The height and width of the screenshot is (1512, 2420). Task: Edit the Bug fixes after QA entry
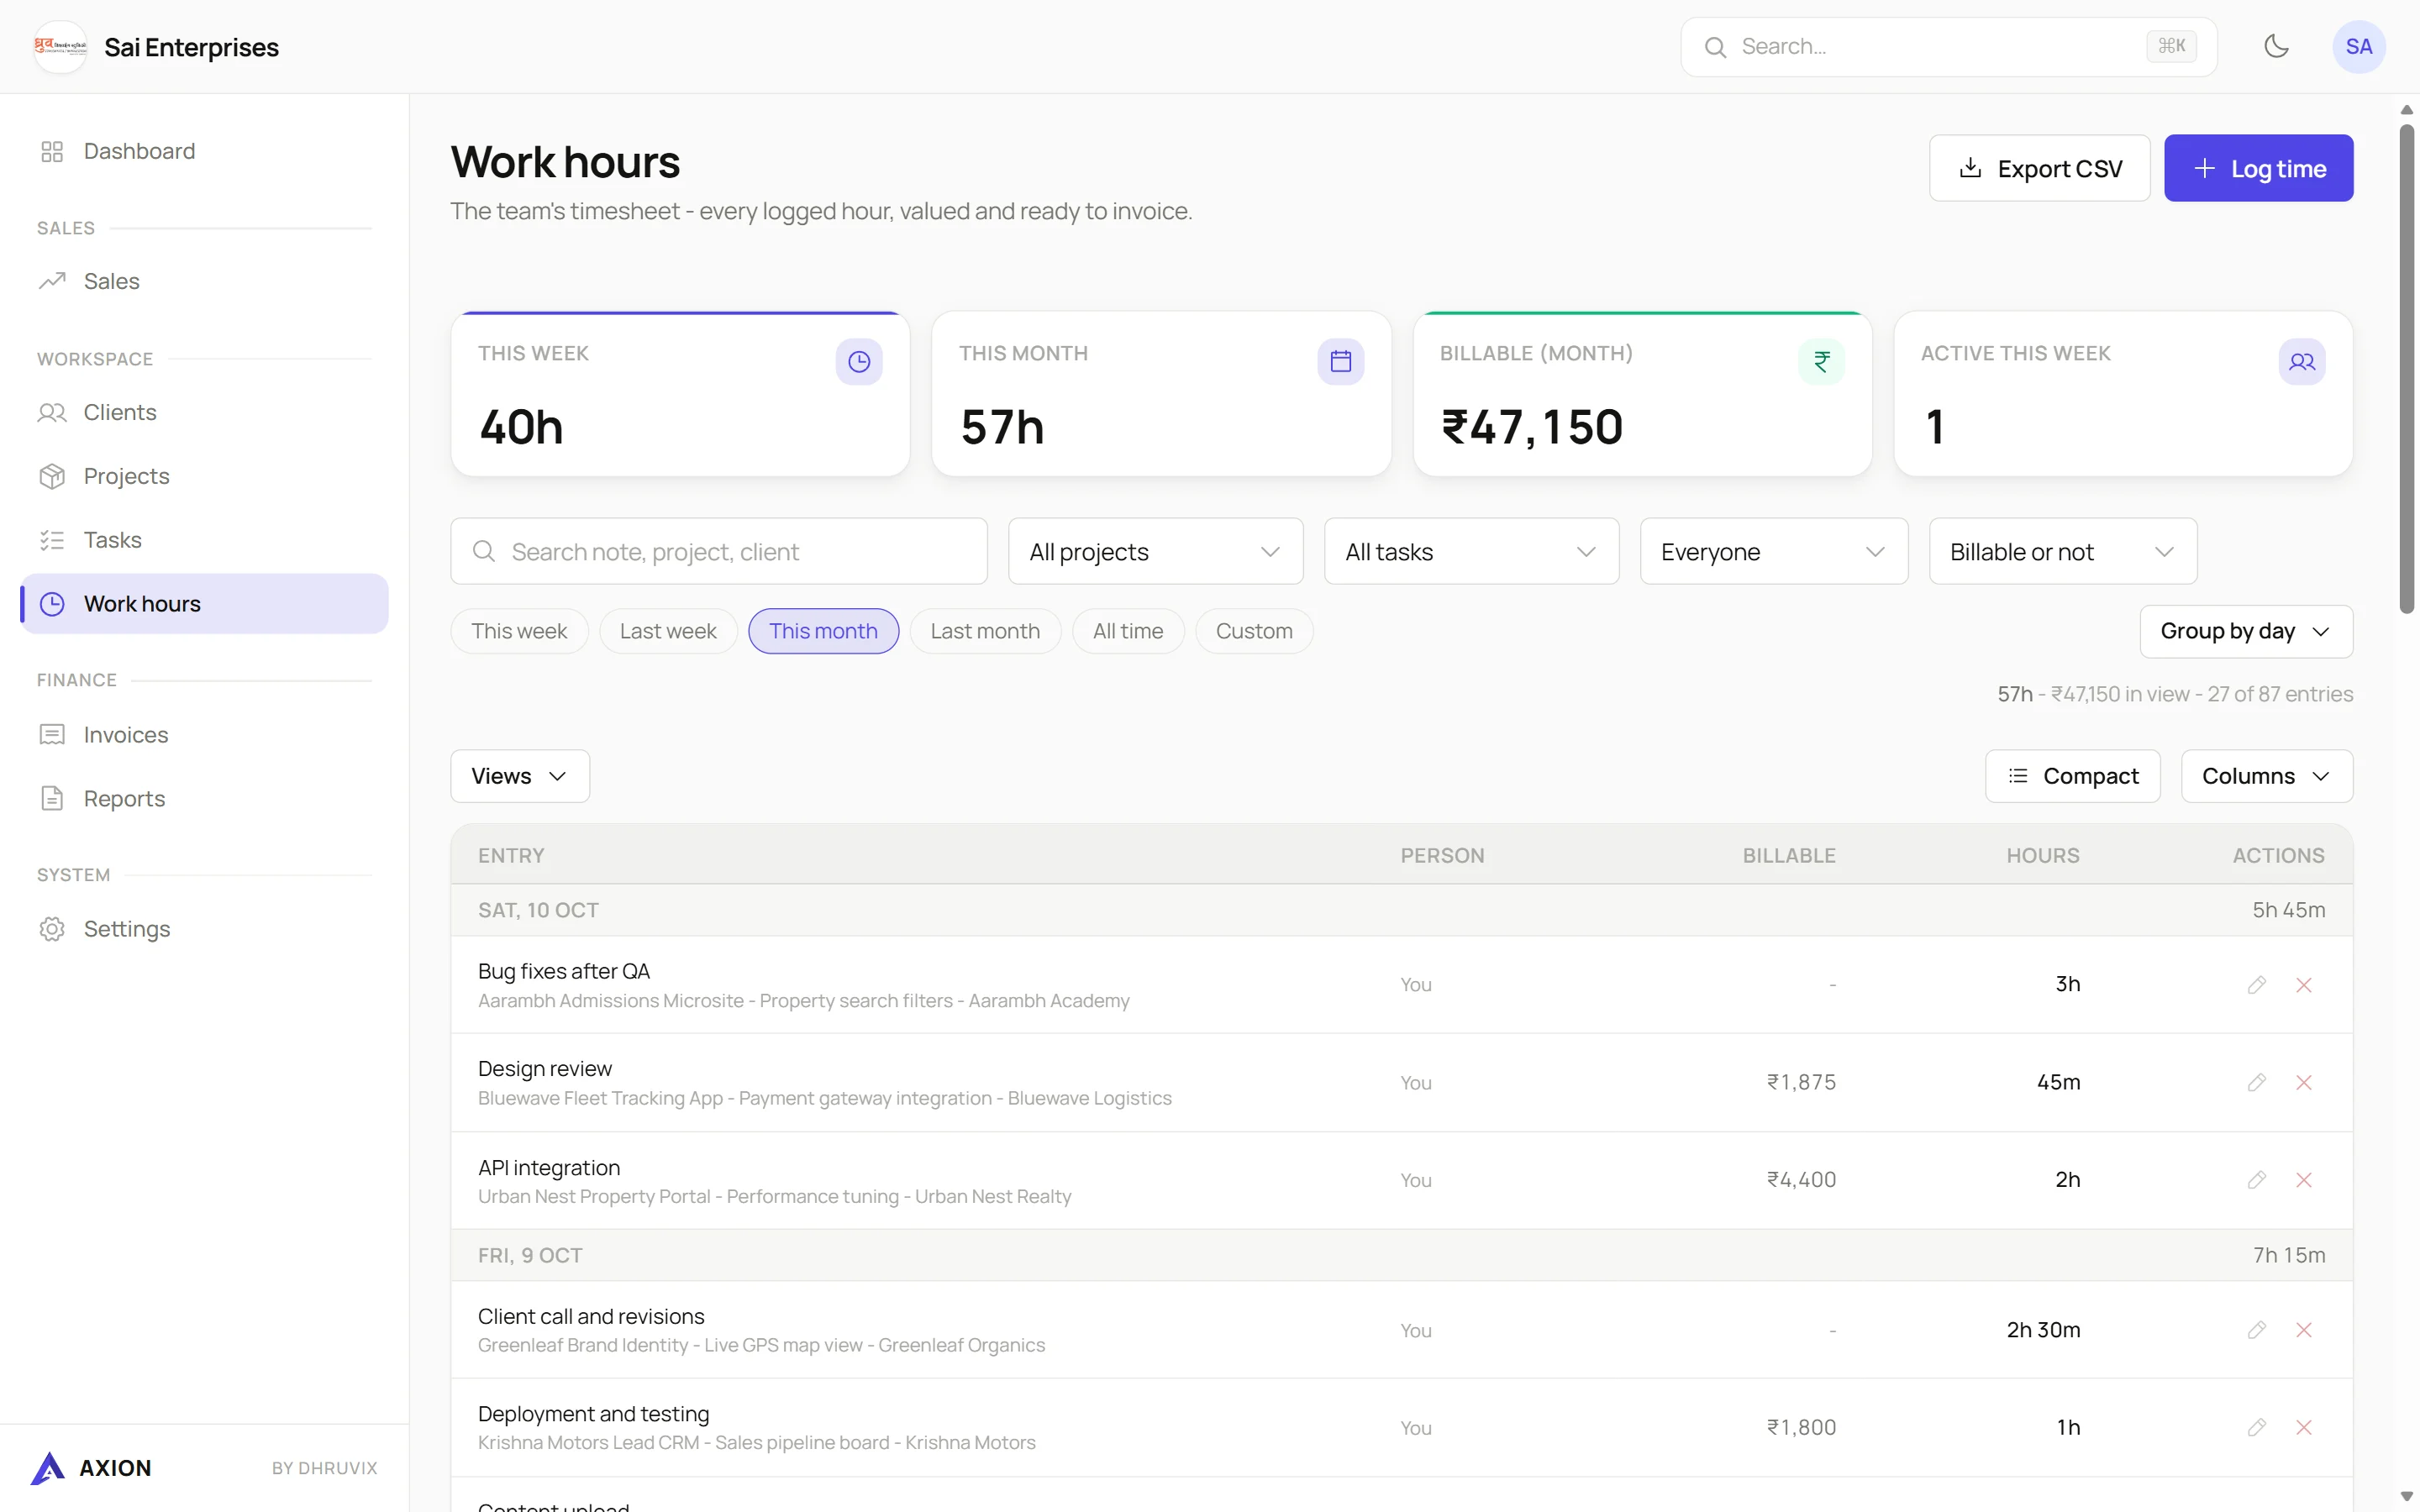pos(2257,985)
